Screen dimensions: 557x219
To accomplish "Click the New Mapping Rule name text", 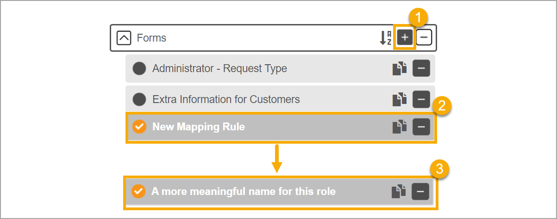I will tap(199, 127).
